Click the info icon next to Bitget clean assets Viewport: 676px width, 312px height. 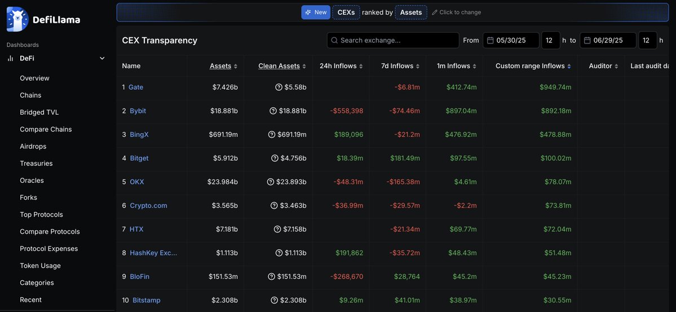click(275, 159)
